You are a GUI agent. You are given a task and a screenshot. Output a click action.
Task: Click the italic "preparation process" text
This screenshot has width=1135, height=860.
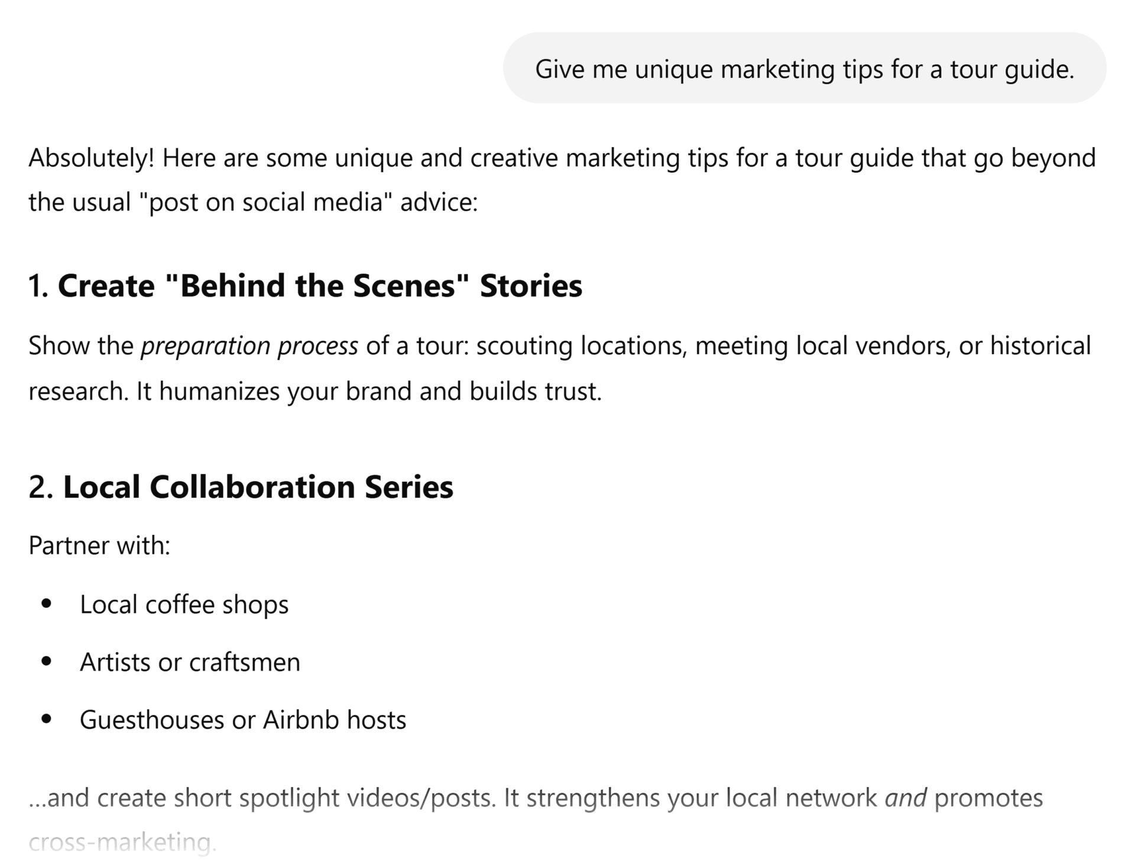pos(249,346)
